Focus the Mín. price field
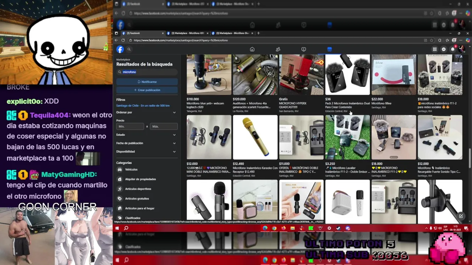The image size is (472, 265). [130, 127]
